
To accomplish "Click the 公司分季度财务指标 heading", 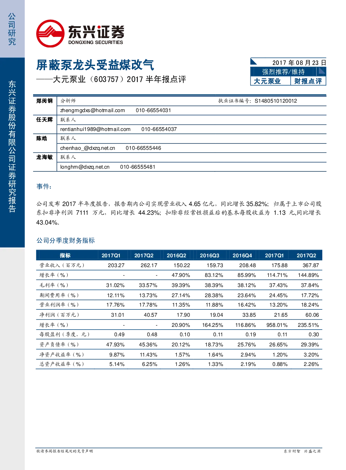I will 66,240.
